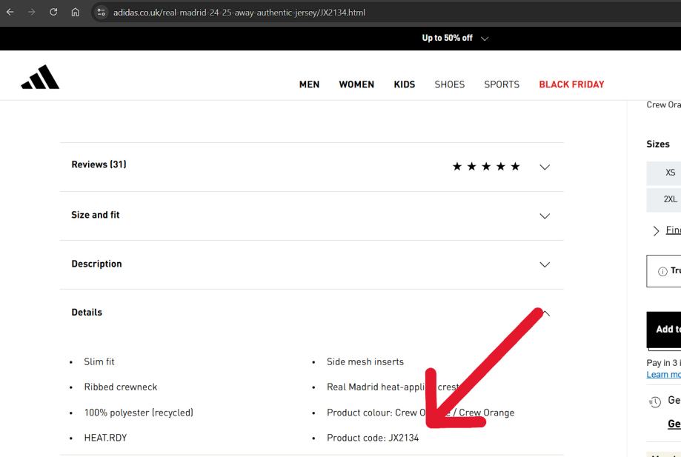Click the address bar URL

239,13
